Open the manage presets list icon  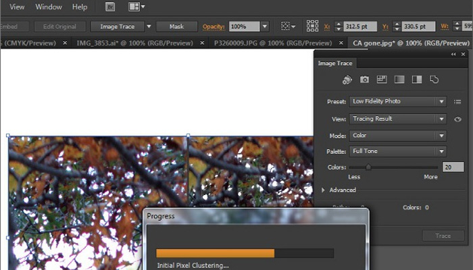coord(457,101)
